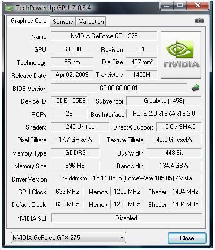This screenshot has height=250, width=215.
Task: Click the Device ID field 10DE - 05E6
Action: point(69,101)
